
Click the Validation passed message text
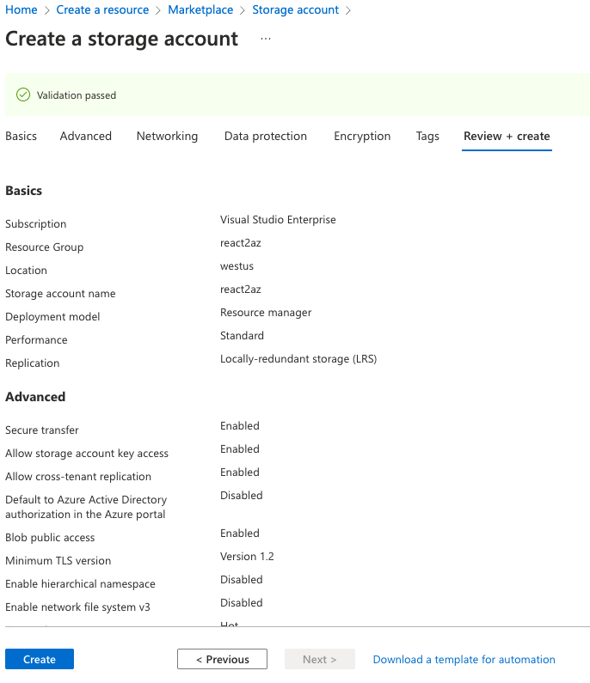click(77, 95)
